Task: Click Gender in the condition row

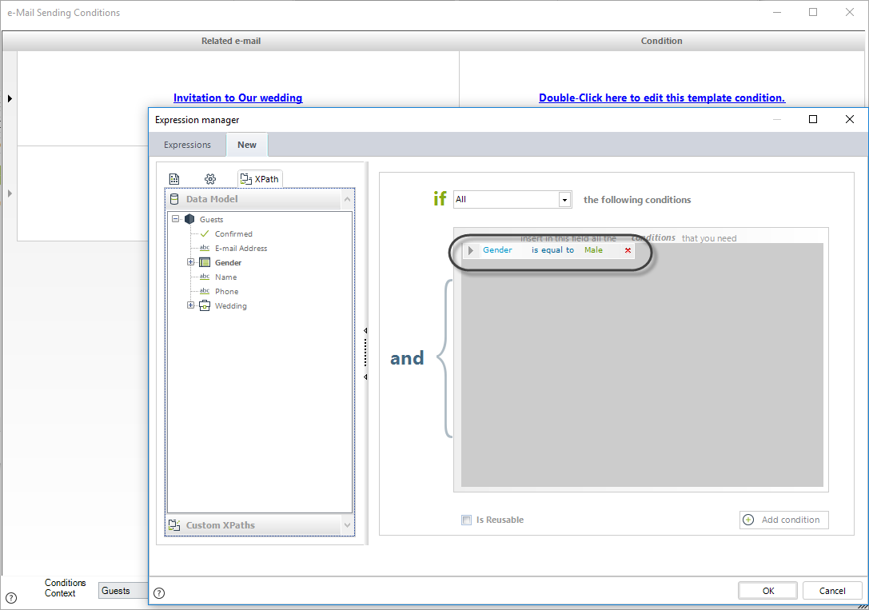Action: pos(497,250)
